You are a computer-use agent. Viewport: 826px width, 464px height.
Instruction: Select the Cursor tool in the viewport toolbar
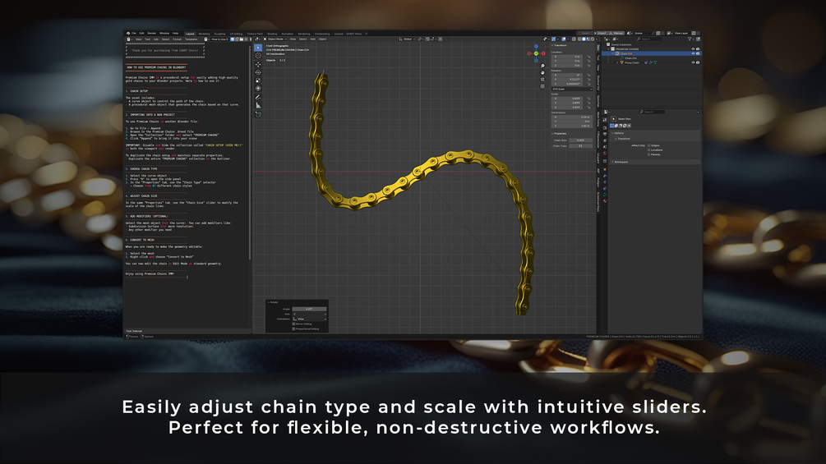pos(258,56)
